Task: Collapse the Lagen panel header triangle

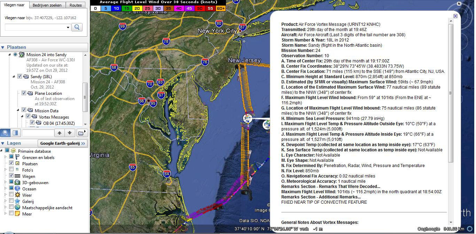Action: 3,143
